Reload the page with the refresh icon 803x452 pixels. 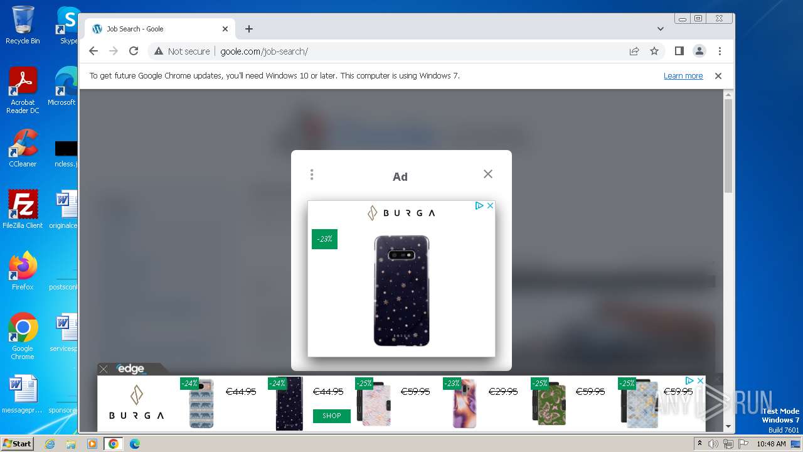(x=134, y=51)
